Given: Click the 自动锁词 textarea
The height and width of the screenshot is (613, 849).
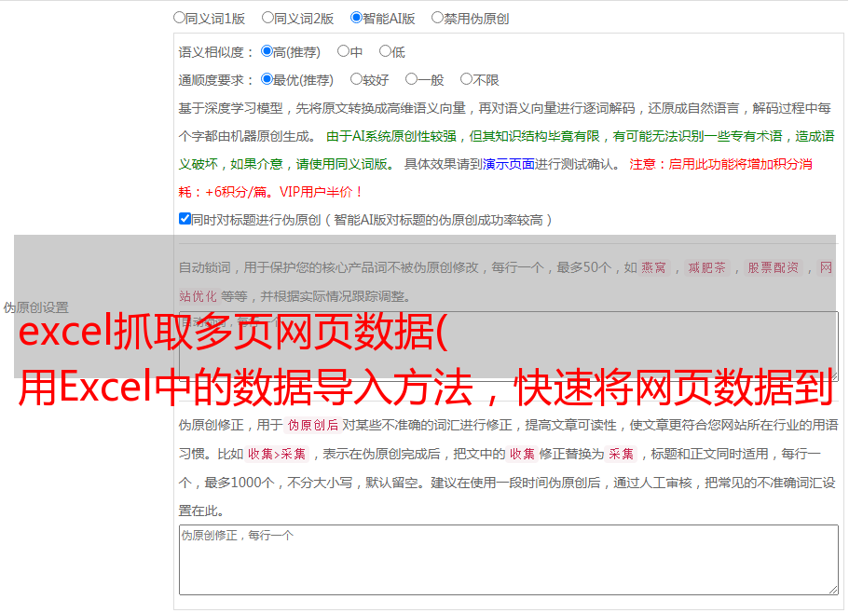Looking at the screenshot, I should (509, 346).
